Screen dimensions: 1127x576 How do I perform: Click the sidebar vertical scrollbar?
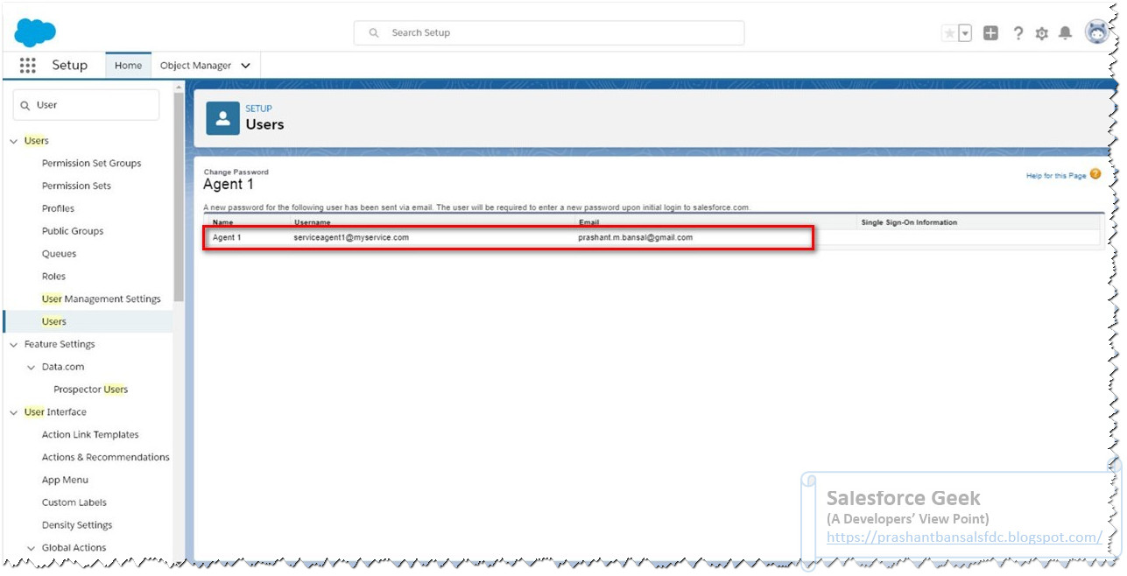180,197
